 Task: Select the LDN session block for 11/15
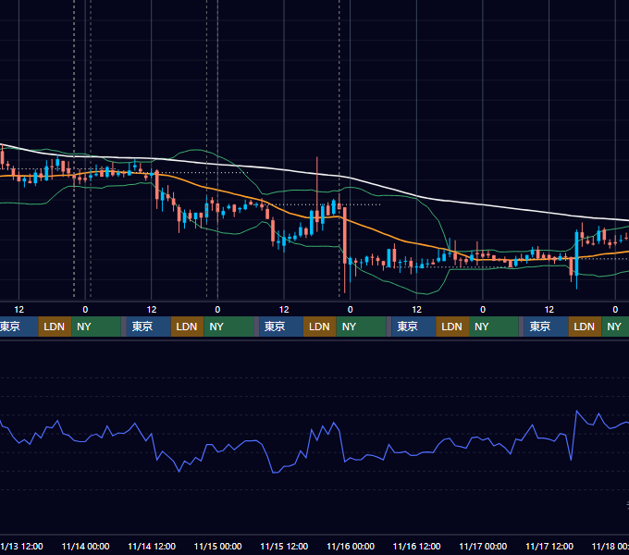coord(320,327)
